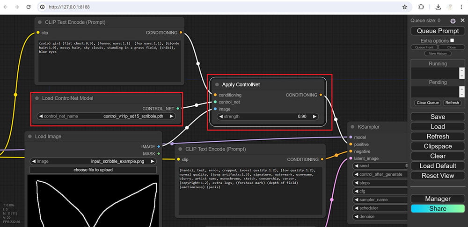Click choose file to upload
Viewport: 468px width, 227px height.
93,170
